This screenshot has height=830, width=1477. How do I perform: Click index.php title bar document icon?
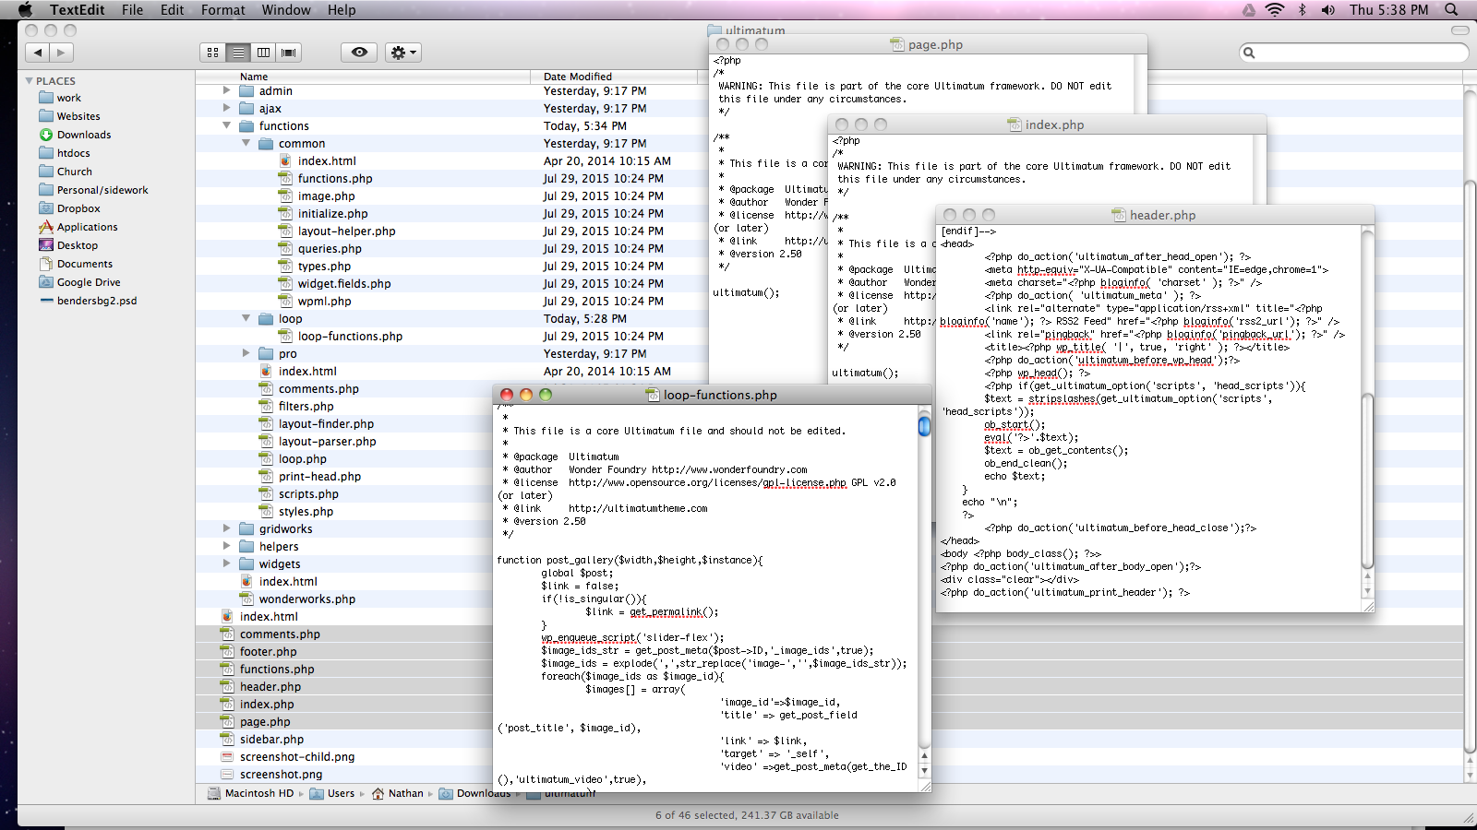click(1015, 125)
